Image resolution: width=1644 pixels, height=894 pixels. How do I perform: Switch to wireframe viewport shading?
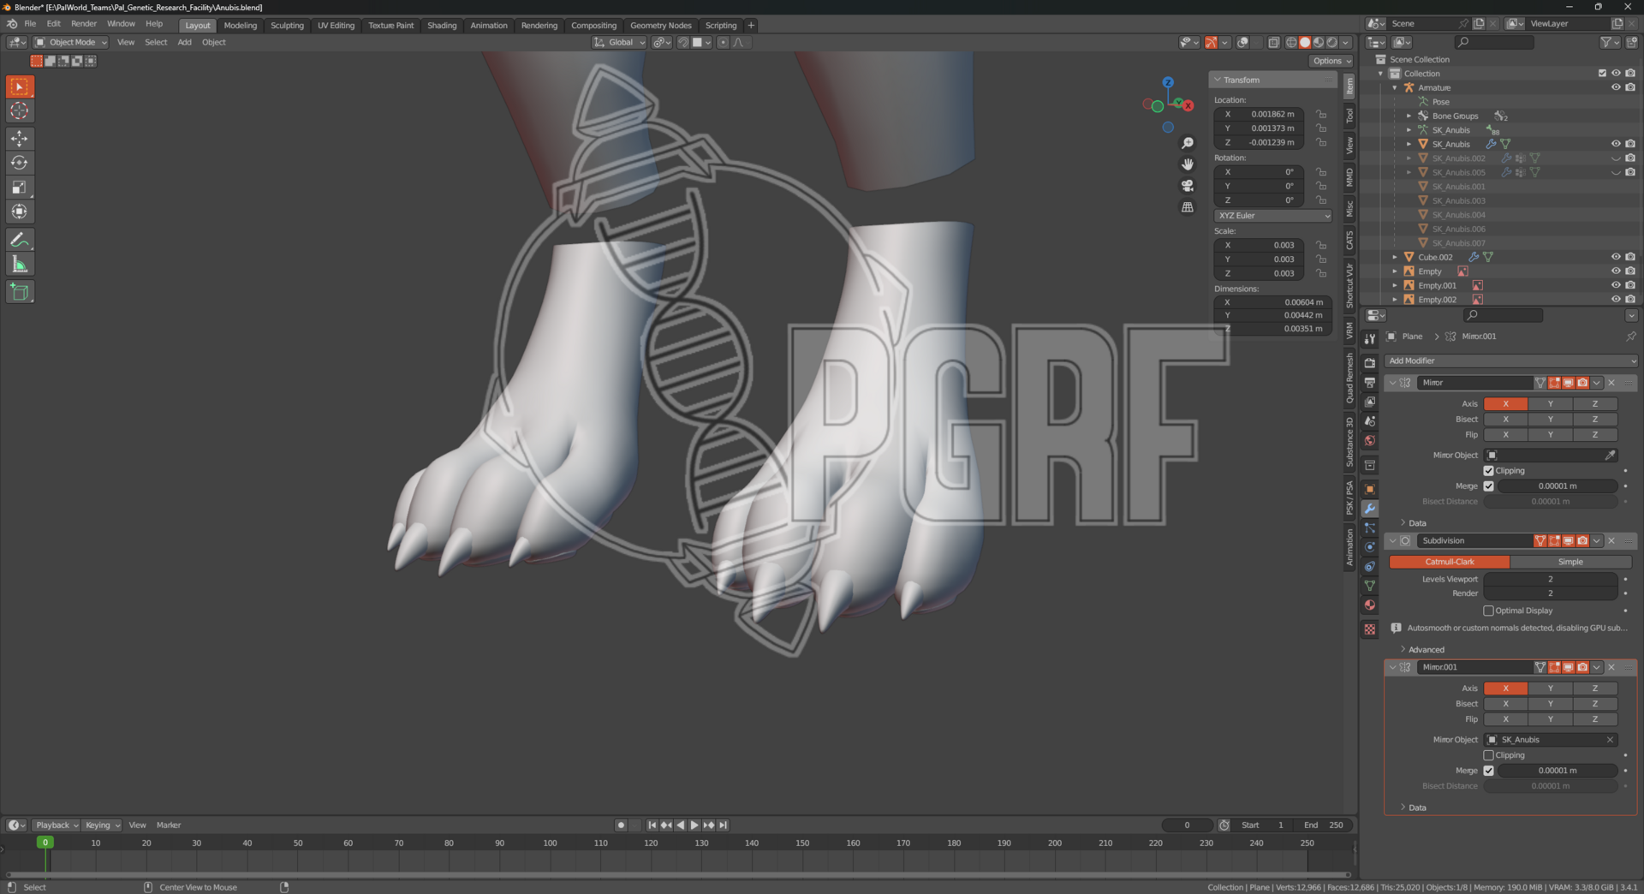click(x=1291, y=42)
